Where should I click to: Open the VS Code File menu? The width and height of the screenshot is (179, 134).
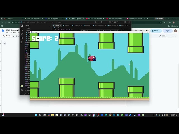pyautogui.click(x=24, y=22)
